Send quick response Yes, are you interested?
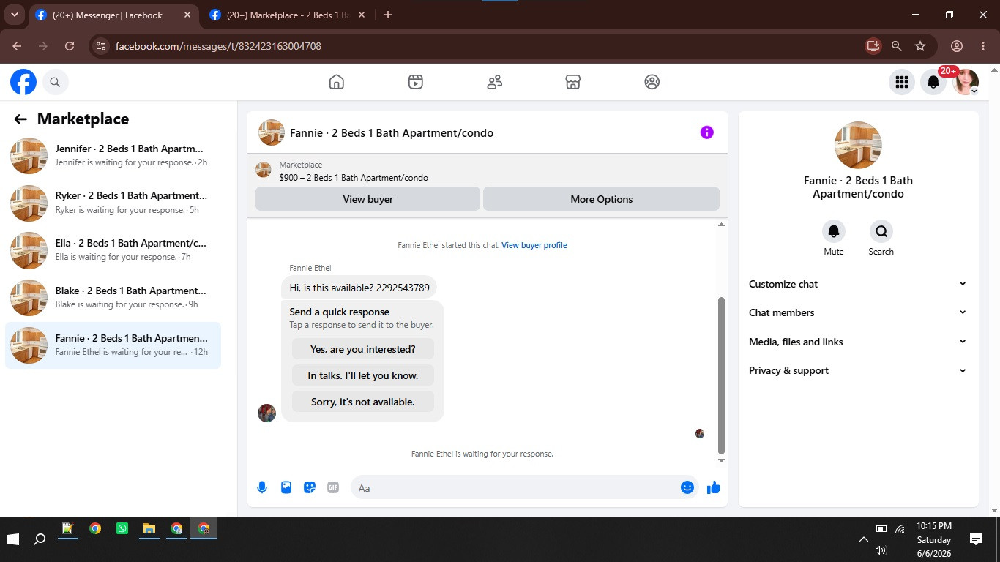1000x562 pixels. point(363,349)
